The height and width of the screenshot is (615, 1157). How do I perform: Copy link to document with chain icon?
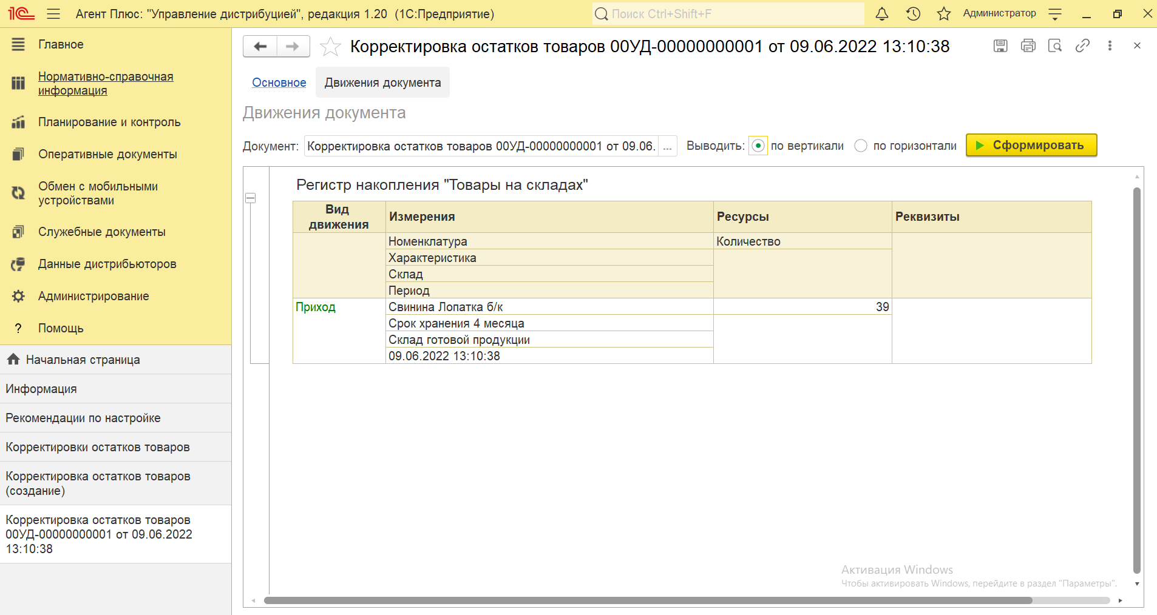point(1082,45)
